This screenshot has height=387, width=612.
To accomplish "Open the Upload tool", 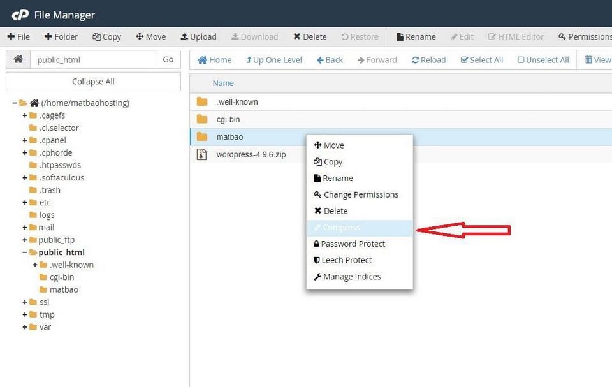I will (198, 37).
